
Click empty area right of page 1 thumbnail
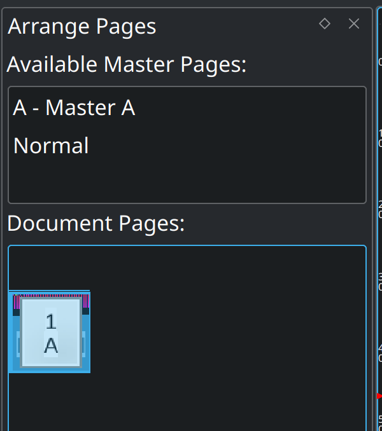click(x=223, y=332)
